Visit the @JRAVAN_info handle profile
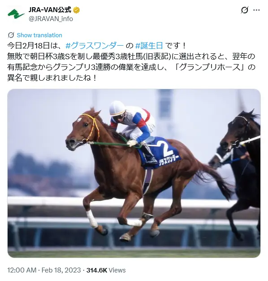The width and height of the screenshot is (268, 281). [x=51, y=19]
